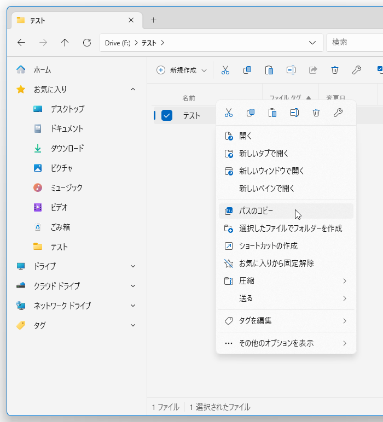The height and width of the screenshot is (422, 383).
Task: Click the Rename icon in the context menu
Action: click(294, 113)
